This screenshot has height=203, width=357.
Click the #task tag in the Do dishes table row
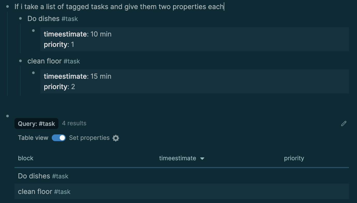click(x=60, y=176)
